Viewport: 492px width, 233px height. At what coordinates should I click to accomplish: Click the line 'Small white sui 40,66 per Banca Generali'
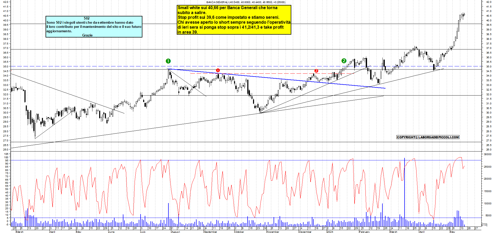point(228,8)
